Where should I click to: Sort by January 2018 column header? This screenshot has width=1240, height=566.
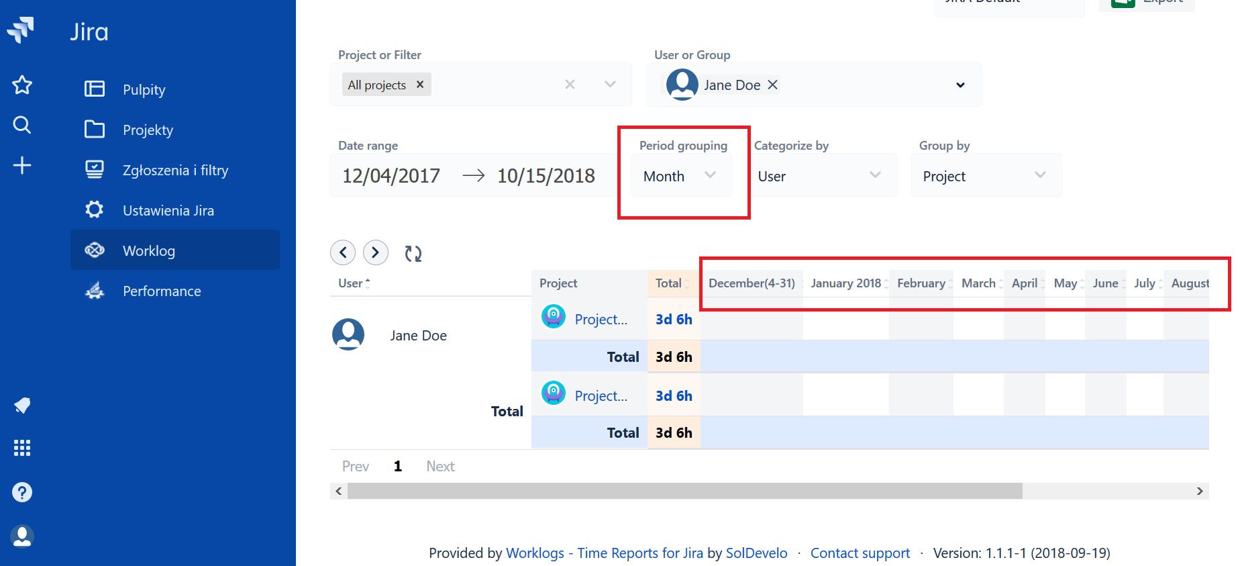pyautogui.click(x=849, y=283)
